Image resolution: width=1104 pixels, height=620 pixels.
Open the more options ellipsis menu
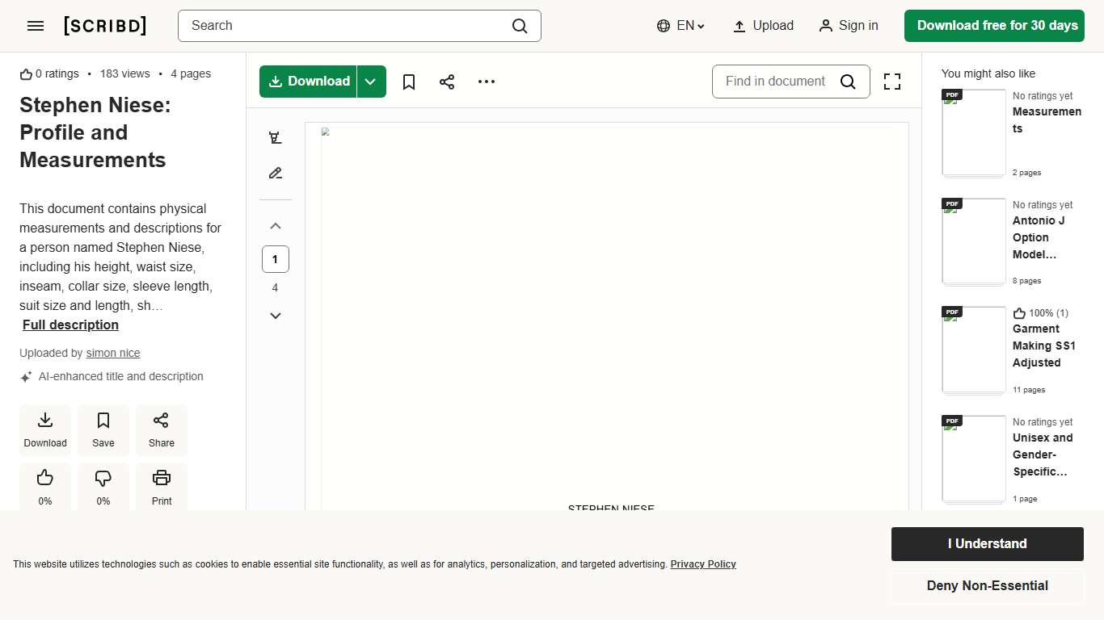pos(487,82)
